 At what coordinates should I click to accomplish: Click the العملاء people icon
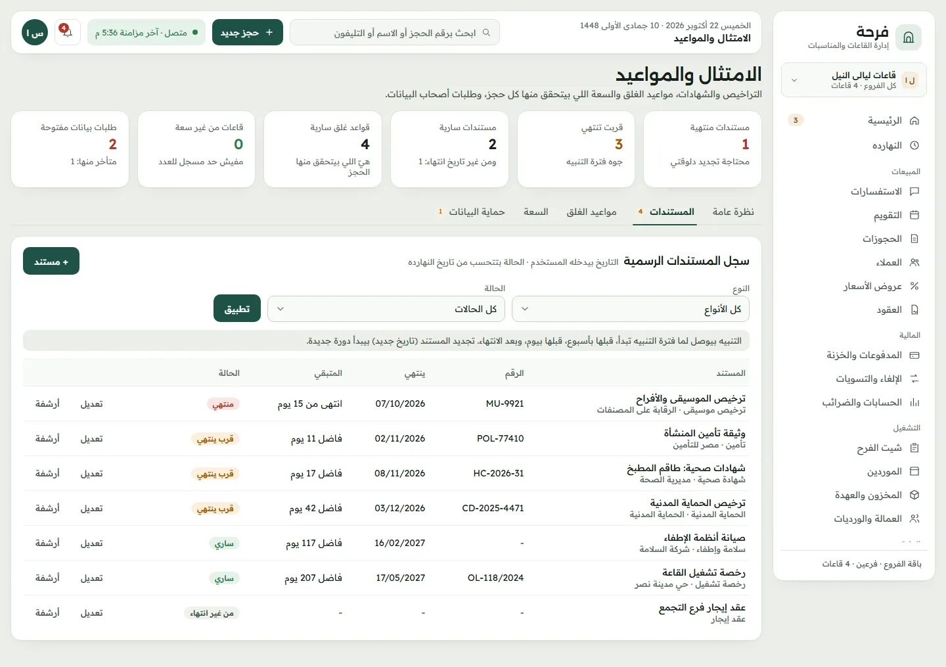click(914, 263)
